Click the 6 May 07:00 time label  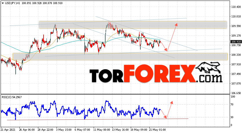coord(82,130)
